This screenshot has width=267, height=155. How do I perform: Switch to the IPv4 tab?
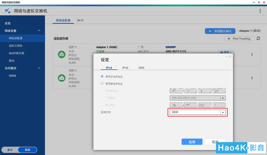pyautogui.click(x=109, y=68)
